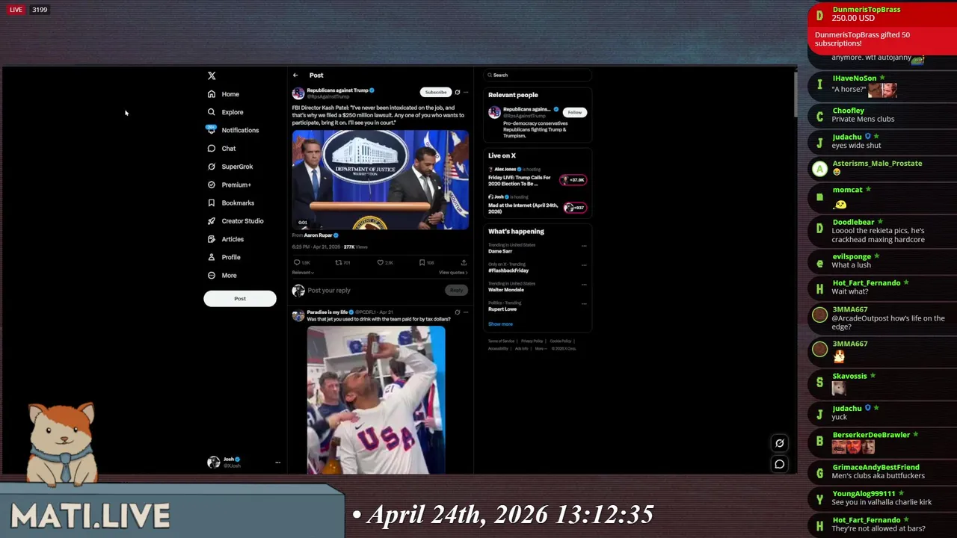
Task: Open the floating messages chat button
Action: click(779, 464)
